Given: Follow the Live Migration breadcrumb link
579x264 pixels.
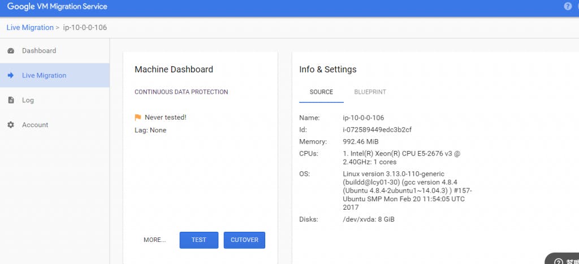Looking at the screenshot, I should point(30,28).
